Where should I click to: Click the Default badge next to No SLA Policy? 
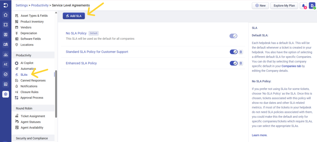coord(93,33)
